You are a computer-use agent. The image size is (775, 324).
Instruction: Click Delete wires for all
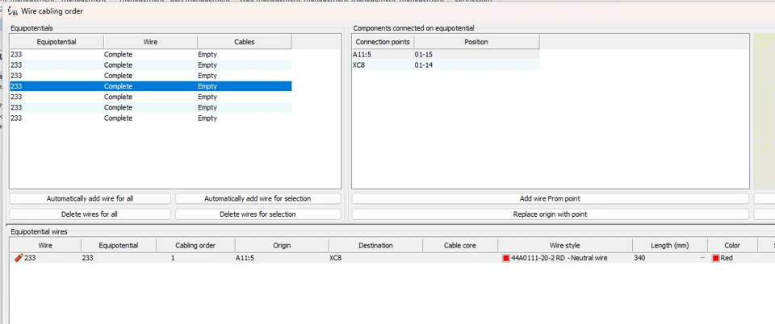(x=90, y=214)
